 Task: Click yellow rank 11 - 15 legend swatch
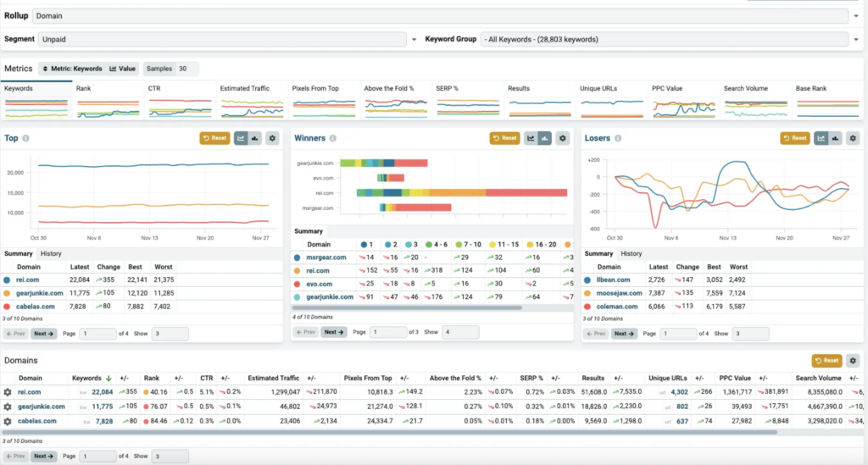(x=492, y=245)
